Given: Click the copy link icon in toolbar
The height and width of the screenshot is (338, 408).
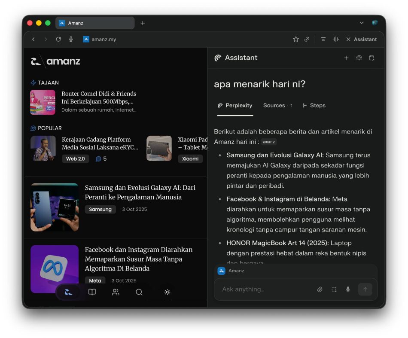Looking at the screenshot, I should pos(307,39).
